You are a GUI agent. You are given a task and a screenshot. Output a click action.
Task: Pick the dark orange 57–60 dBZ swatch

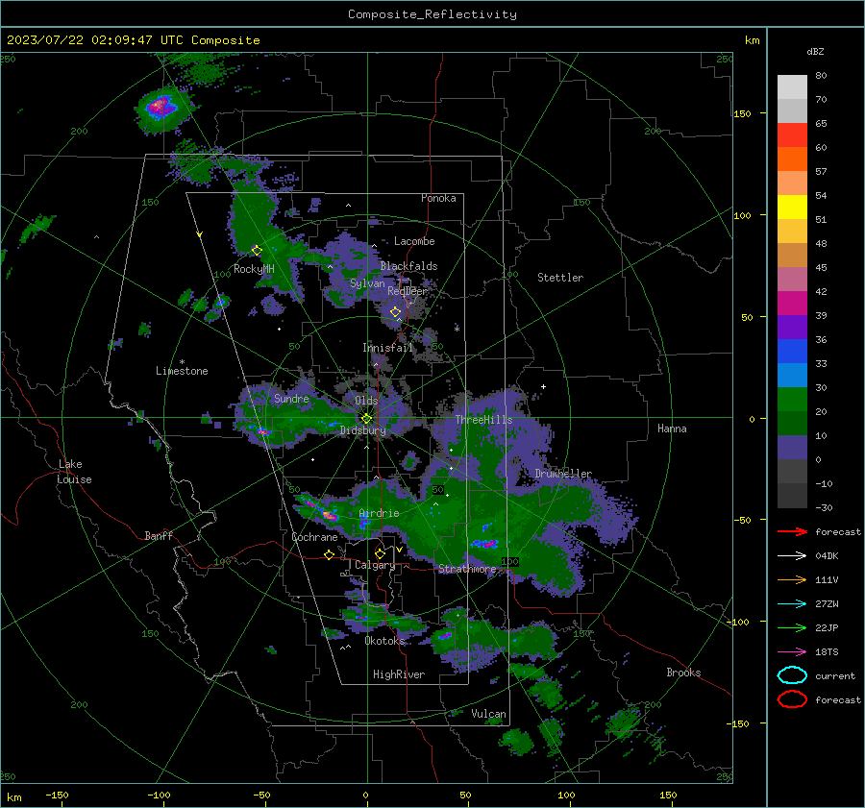point(792,159)
